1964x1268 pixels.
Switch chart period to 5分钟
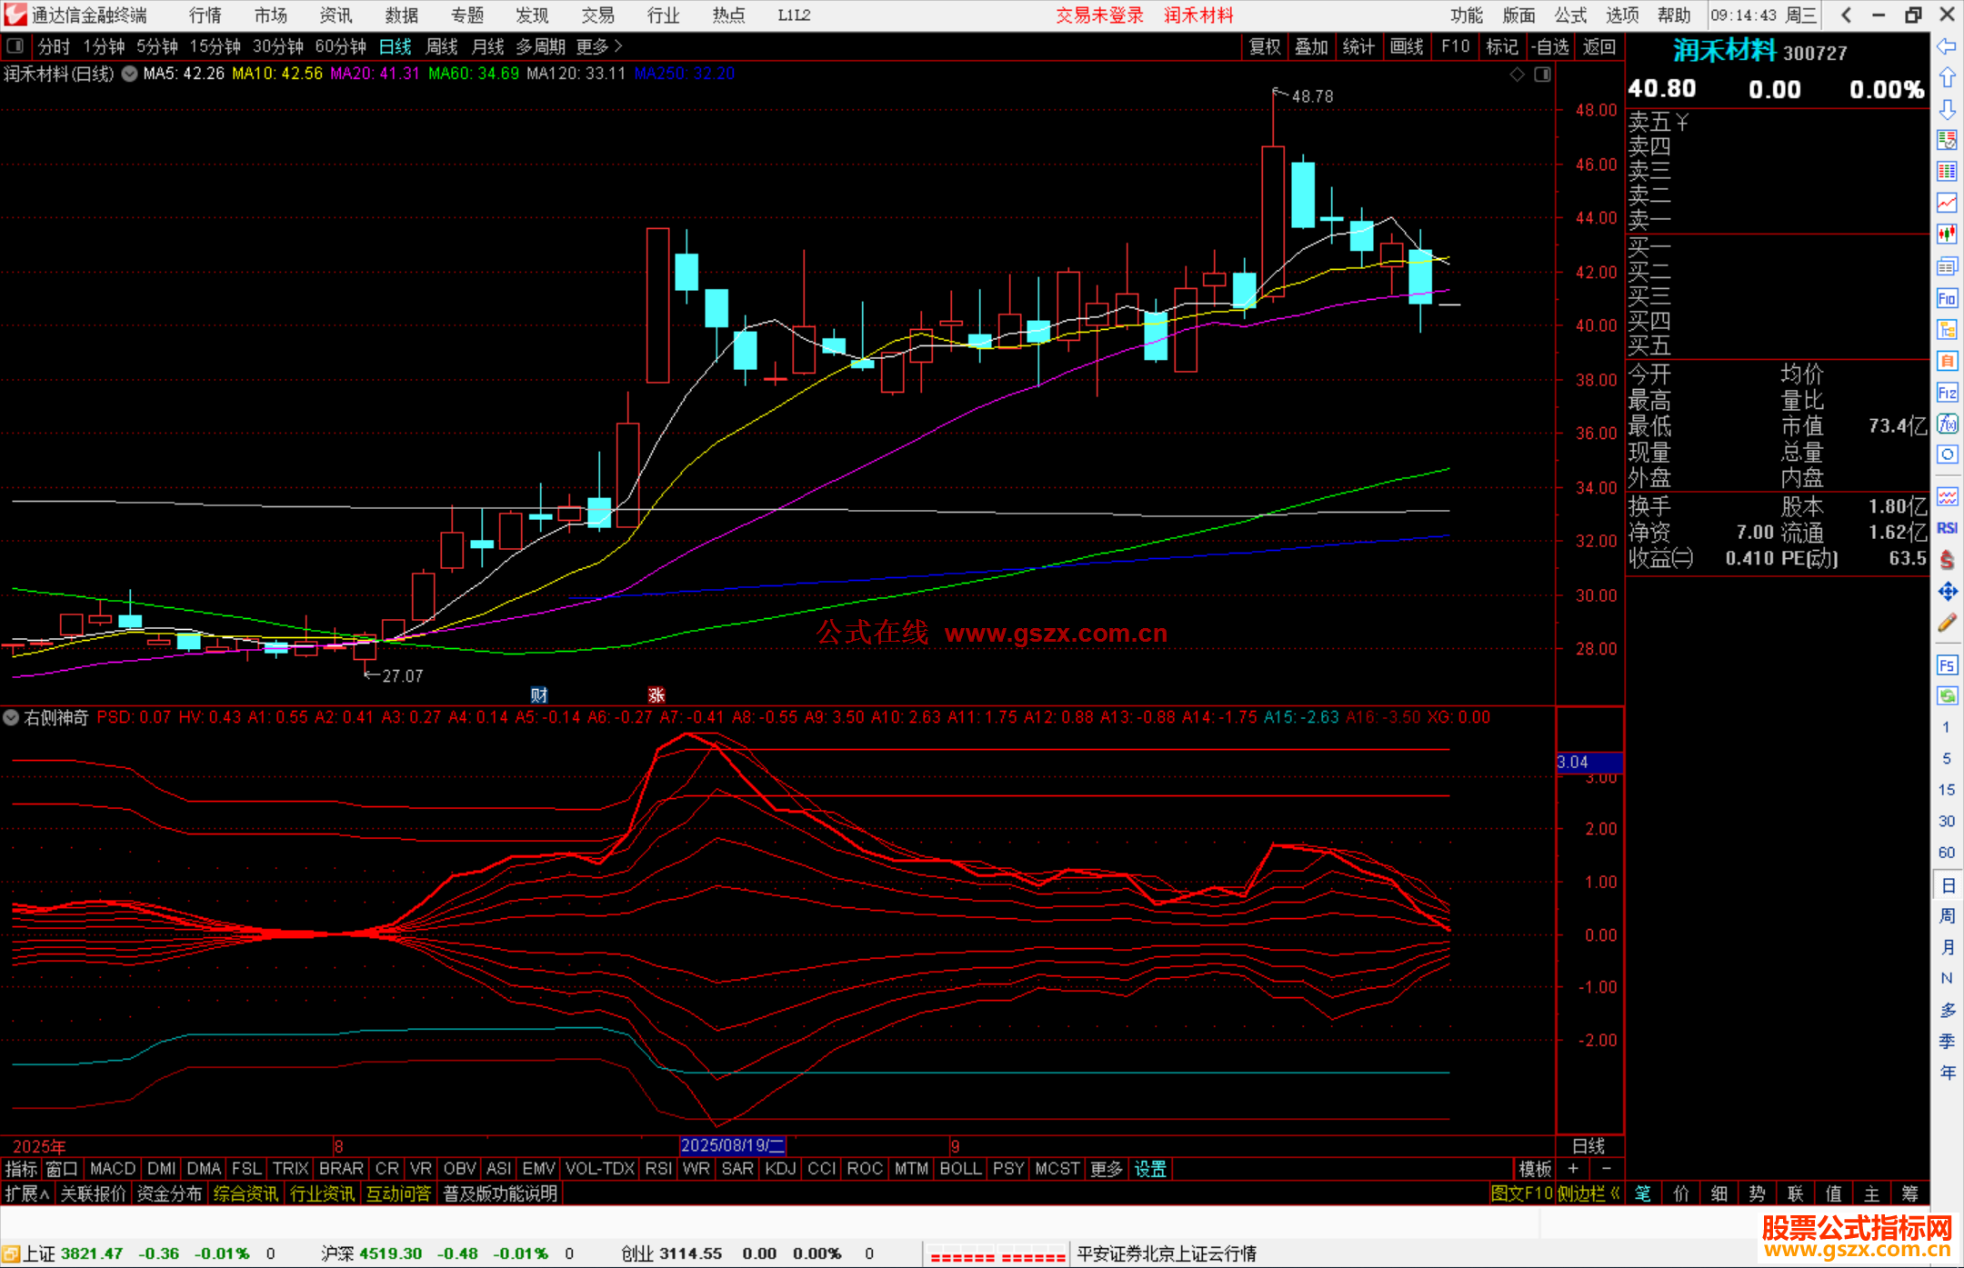coord(157,46)
